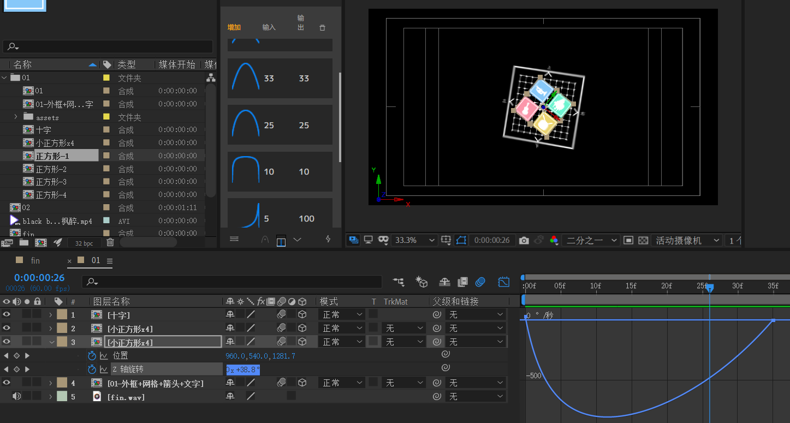This screenshot has height=423, width=790.
Task: Click the parent pick whip for layer 十字
Action: (437, 314)
